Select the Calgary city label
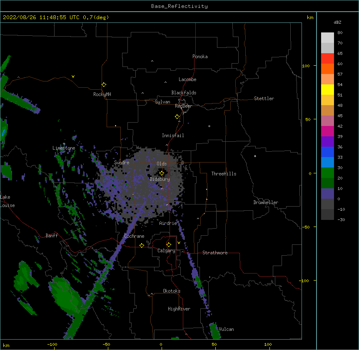The image size is (359, 350). [x=166, y=251]
